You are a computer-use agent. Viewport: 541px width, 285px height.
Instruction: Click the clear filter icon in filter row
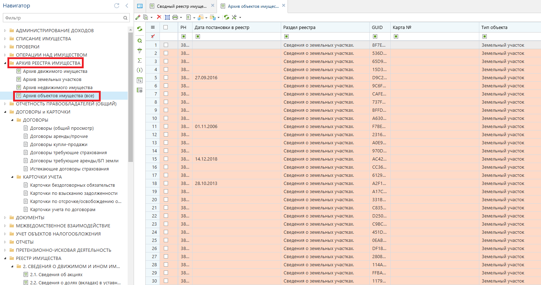pos(153,36)
